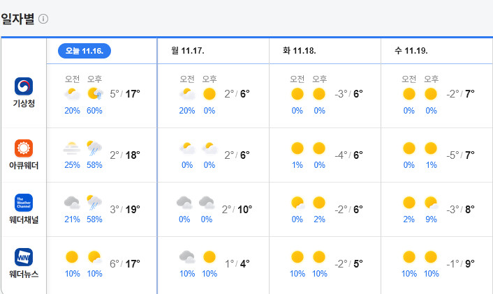The width and height of the screenshot is (493, 294).
Task: Click 기상청 today afternoon rain icon
Action: pyautogui.click(x=95, y=94)
